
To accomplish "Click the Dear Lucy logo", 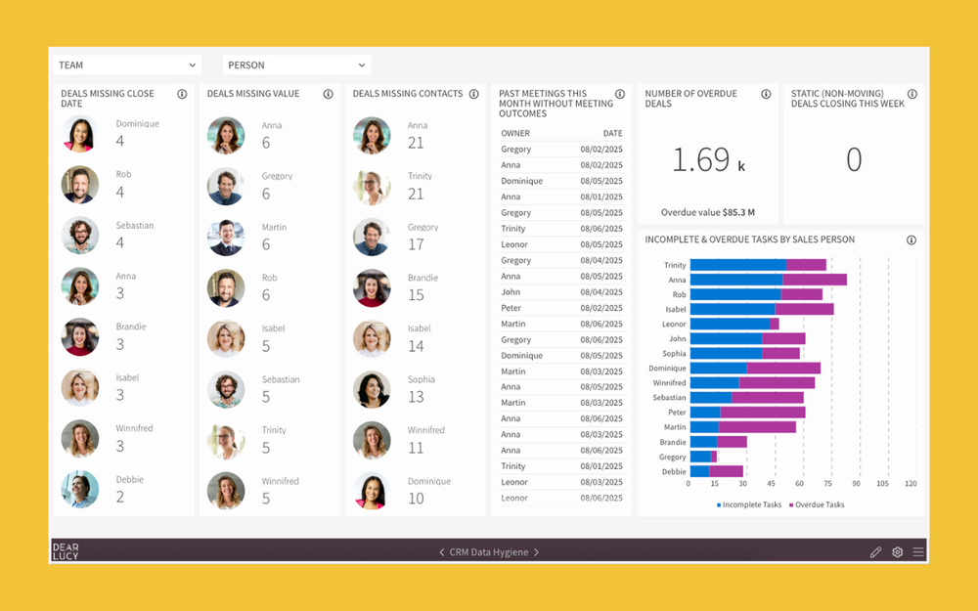I will 66,551.
